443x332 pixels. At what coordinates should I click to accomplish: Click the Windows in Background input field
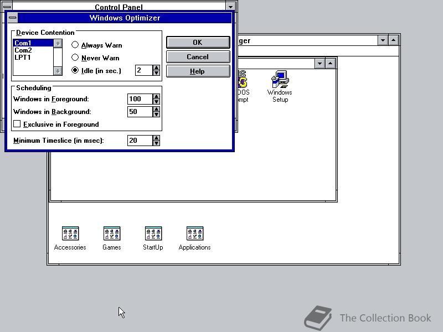click(x=140, y=112)
